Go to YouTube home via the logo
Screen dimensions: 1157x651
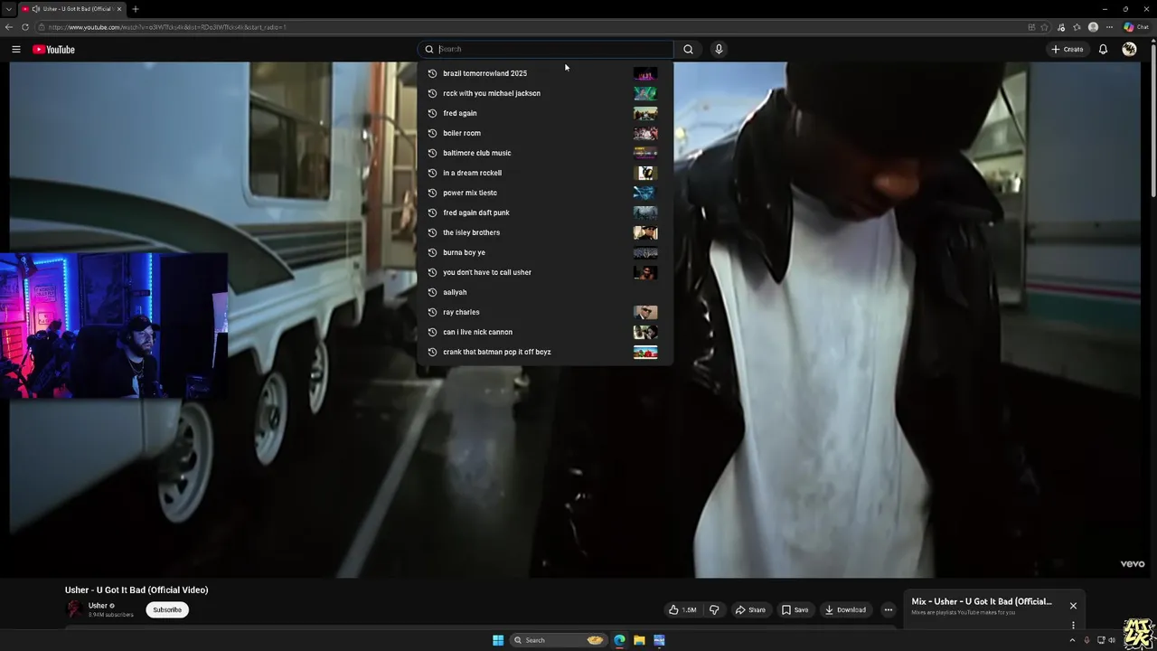tap(54, 49)
